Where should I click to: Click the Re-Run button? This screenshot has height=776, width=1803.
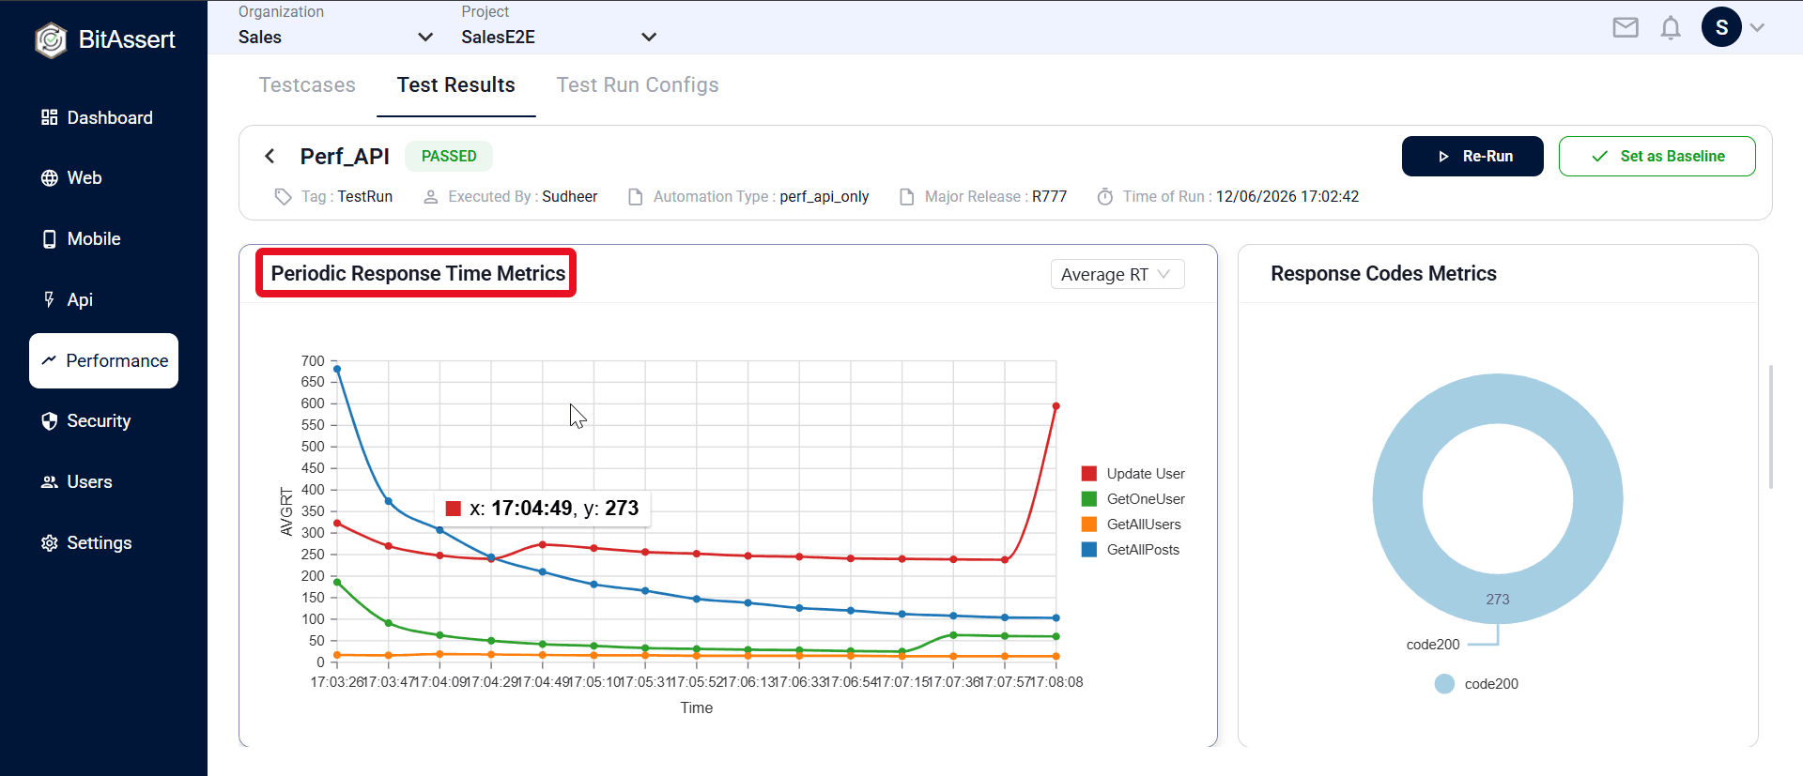(x=1472, y=156)
